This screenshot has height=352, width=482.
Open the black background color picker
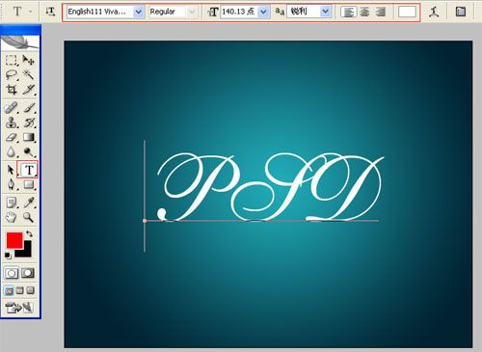point(26,252)
